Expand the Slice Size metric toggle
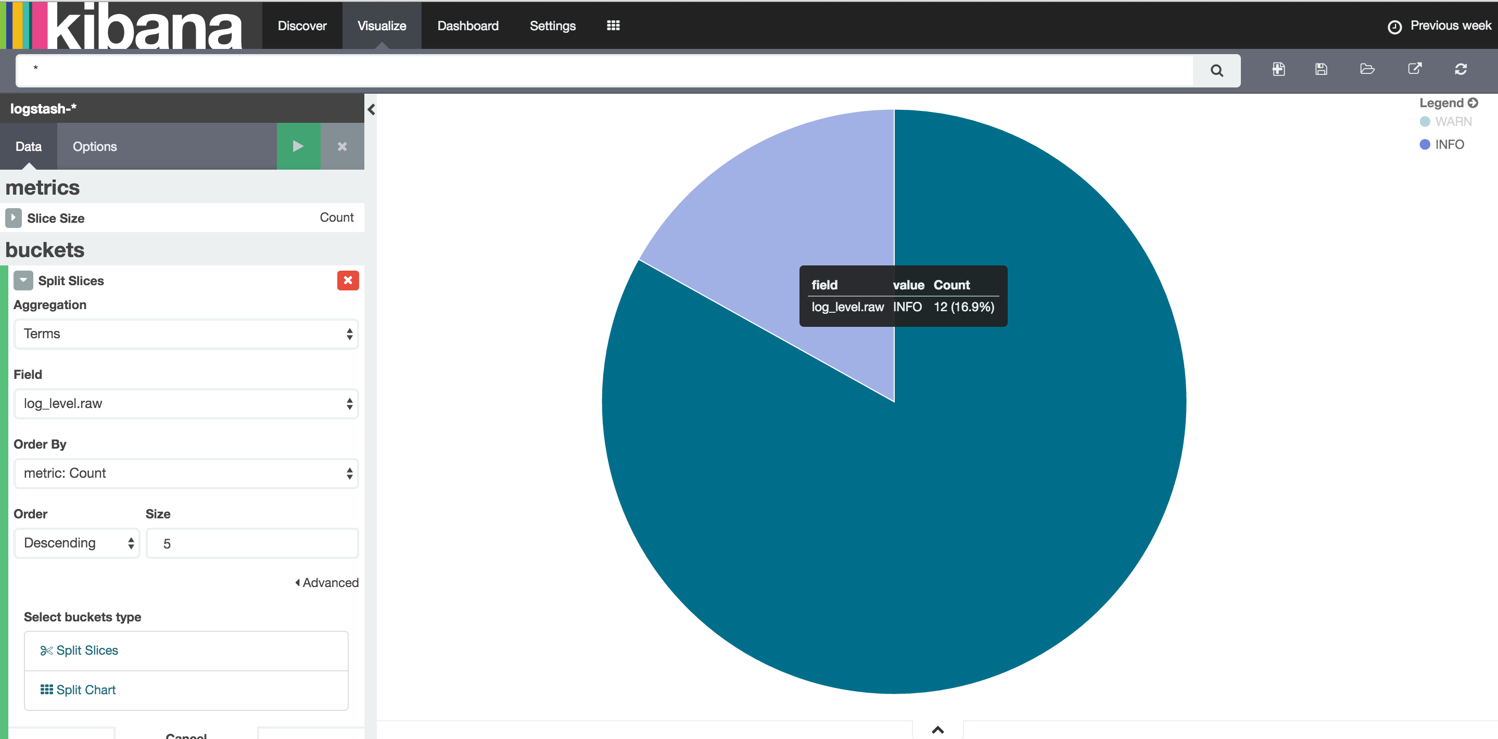The image size is (1498, 739). tap(14, 218)
